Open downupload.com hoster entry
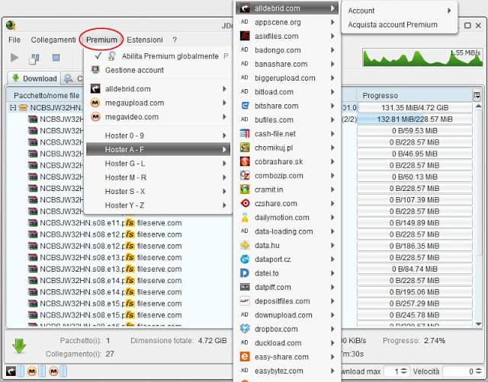 point(287,315)
